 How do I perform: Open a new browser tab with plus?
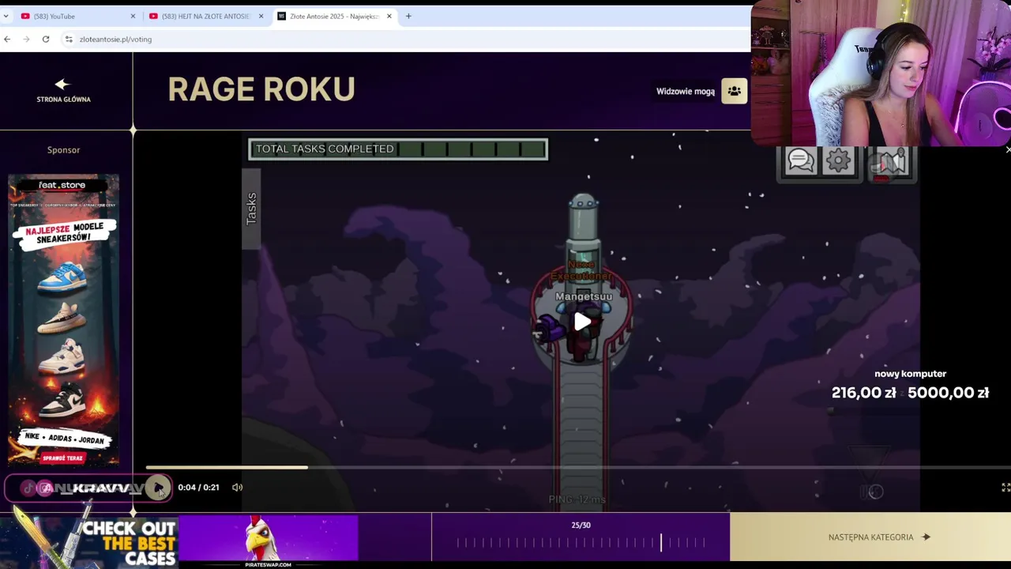pos(408,16)
